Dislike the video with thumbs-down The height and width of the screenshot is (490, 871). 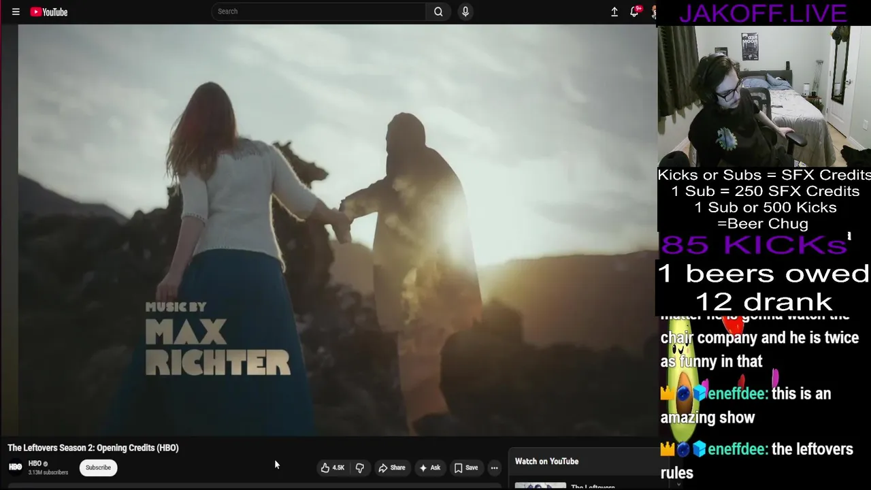tap(360, 468)
